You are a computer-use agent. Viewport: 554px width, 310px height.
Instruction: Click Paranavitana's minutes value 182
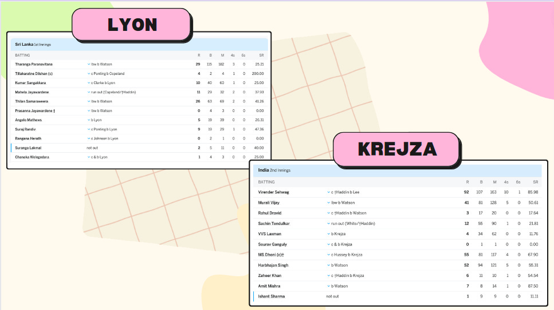[x=221, y=64]
